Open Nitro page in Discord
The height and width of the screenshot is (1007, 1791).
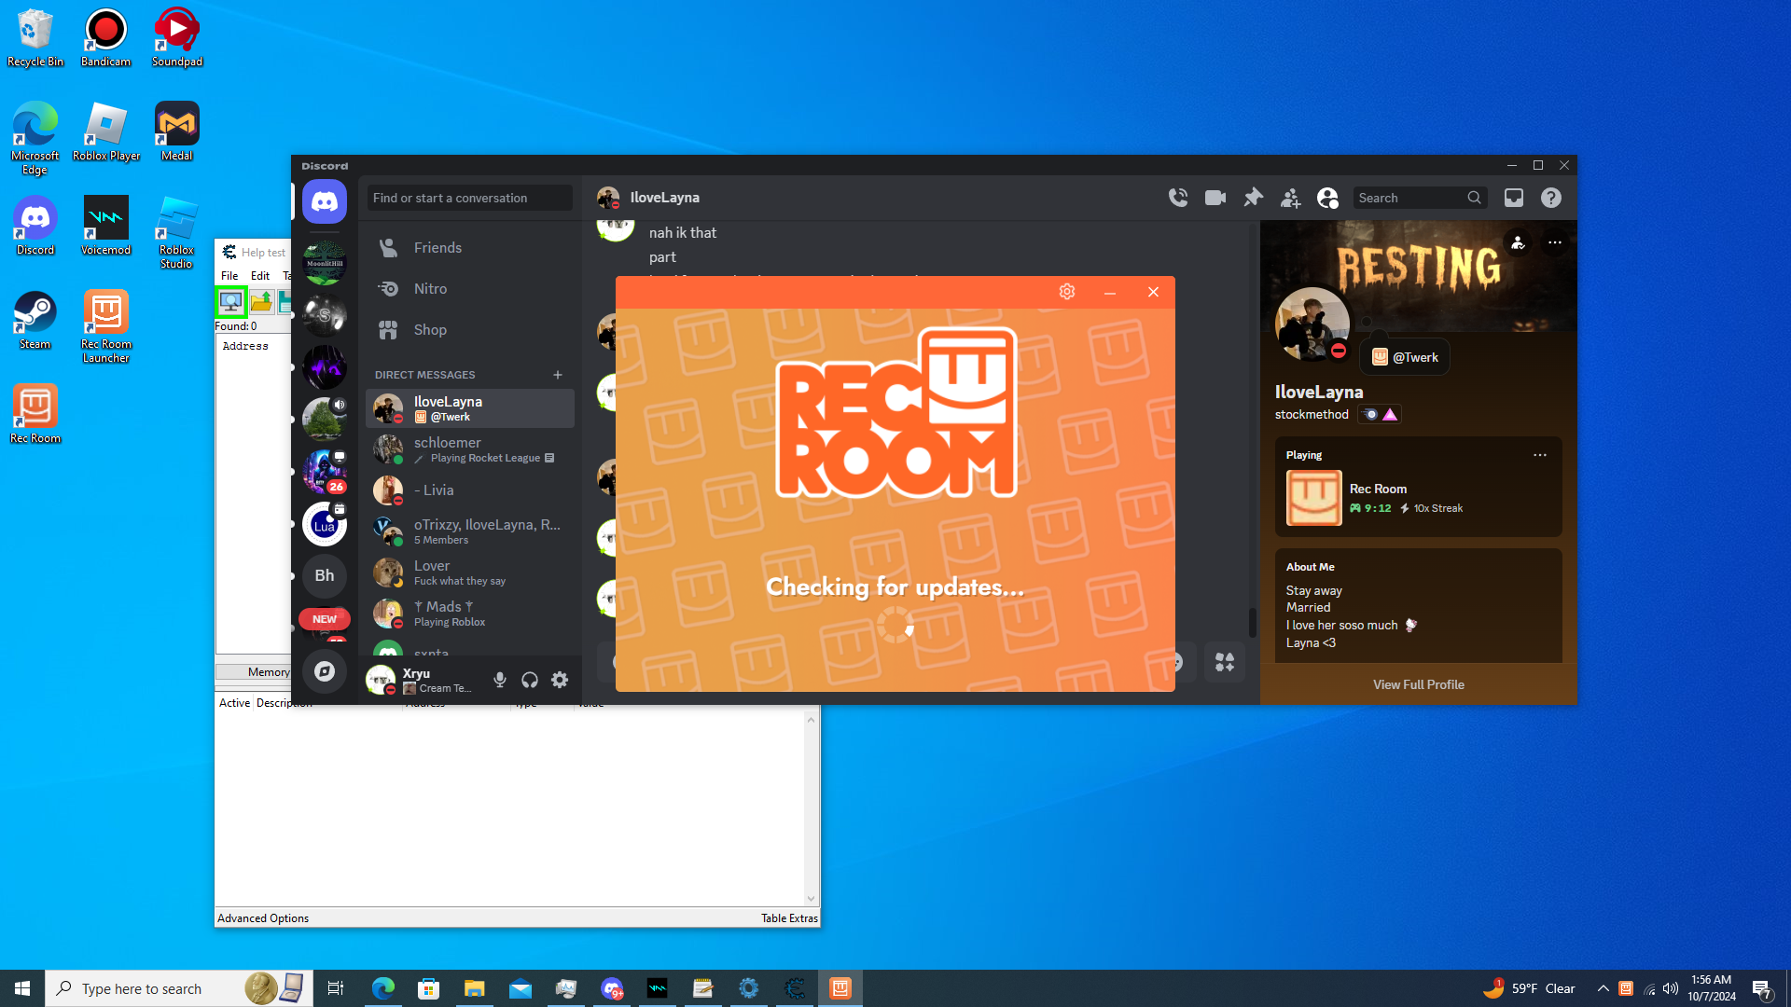pyautogui.click(x=430, y=289)
